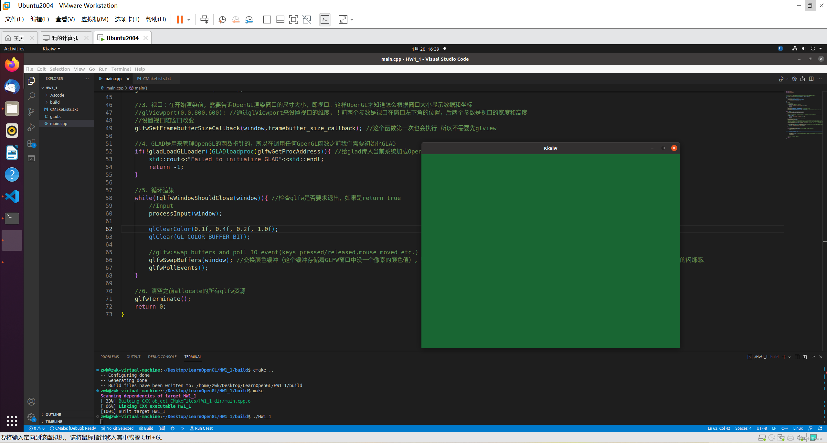The height and width of the screenshot is (443, 827).
Task: Click Build button in status bar
Action: point(146,428)
